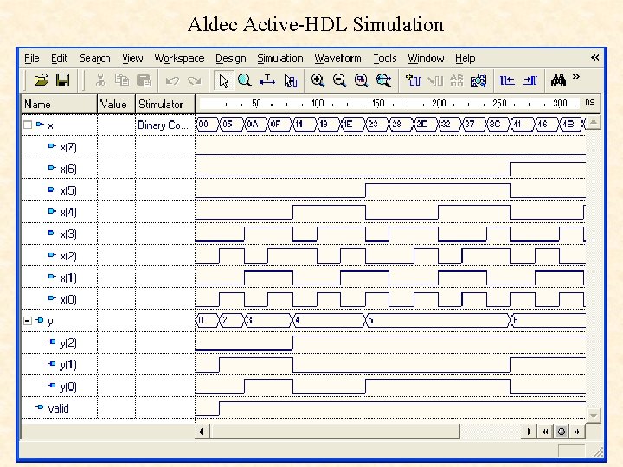Click the Paste clipboard icon
The width and height of the screenshot is (623, 467).
[144, 80]
